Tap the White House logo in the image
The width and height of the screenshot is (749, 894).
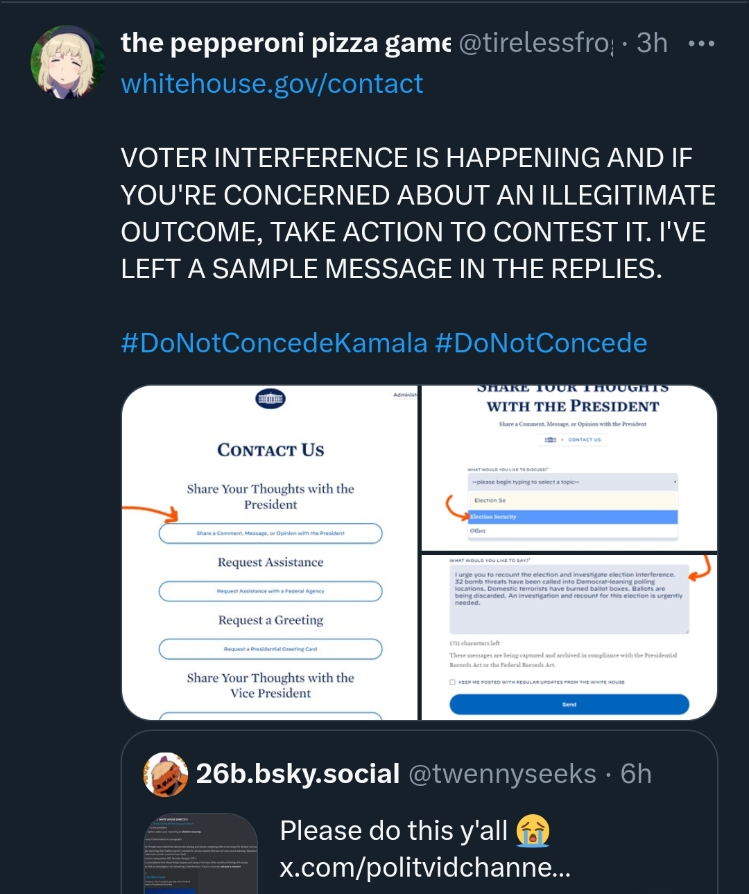pyautogui.click(x=270, y=399)
